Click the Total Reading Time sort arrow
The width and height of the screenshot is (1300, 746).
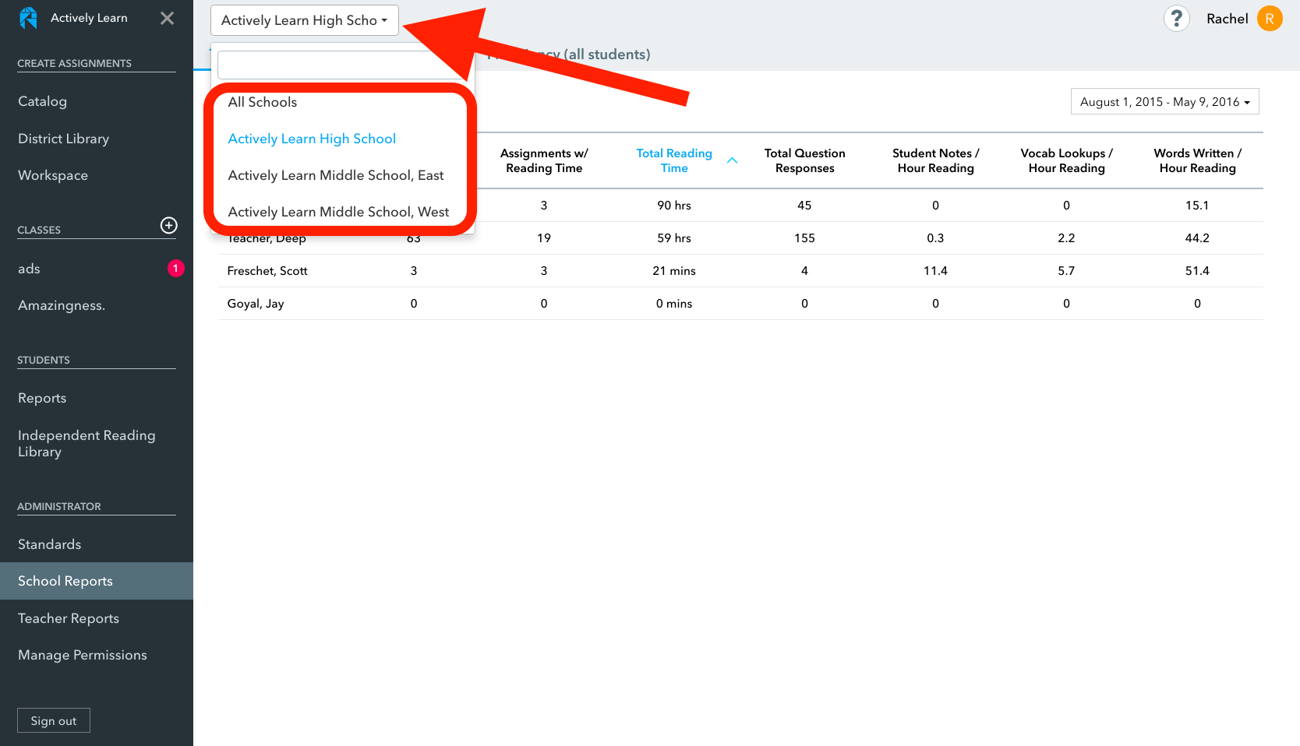[x=732, y=160]
